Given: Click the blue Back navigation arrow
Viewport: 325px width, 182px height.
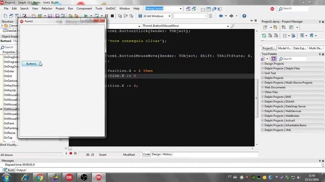Looking at the screenshot, I should [x=221, y=16].
